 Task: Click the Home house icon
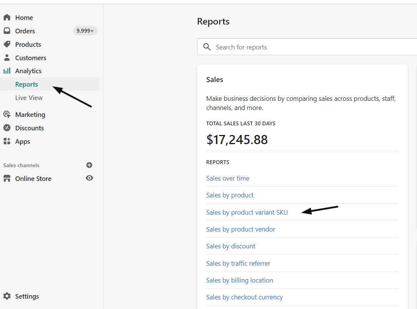(7, 18)
